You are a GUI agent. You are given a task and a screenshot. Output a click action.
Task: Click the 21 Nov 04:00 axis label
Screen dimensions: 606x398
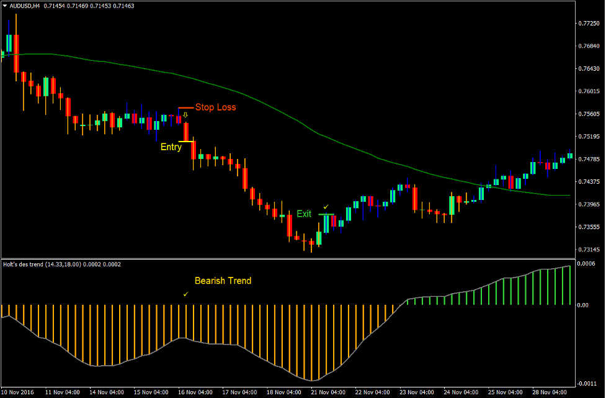pyautogui.click(x=328, y=392)
